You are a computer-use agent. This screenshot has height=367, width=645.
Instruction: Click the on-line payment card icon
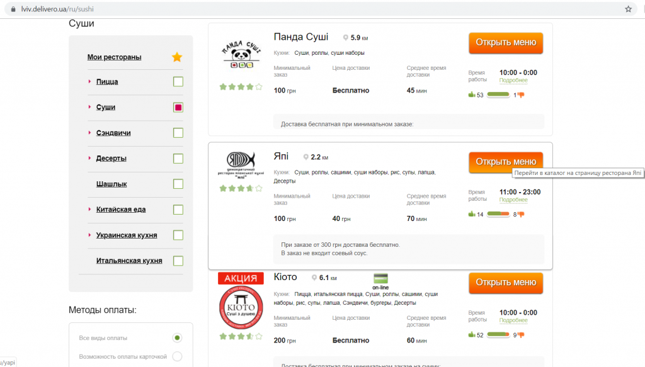[x=380, y=278]
